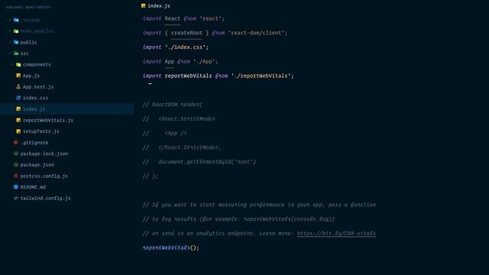Collapse the src folder chevron
This screenshot has height=275, width=489.
(10, 53)
